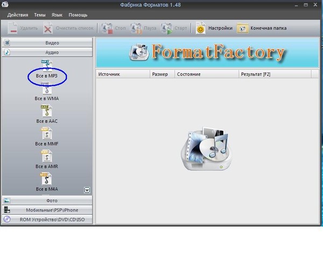Viewport: 323px width, 271px height.
Task: Minimize the Фабрика Форматов window
Action: point(297,5)
